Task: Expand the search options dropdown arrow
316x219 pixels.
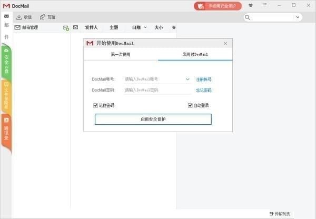Action: point(298,17)
